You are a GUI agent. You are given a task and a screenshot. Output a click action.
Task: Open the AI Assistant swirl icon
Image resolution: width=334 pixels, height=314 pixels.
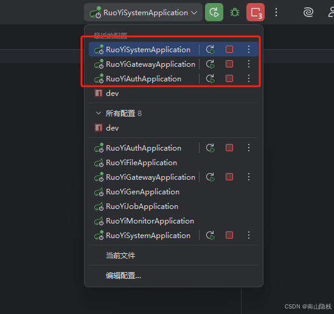tap(308, 12)
